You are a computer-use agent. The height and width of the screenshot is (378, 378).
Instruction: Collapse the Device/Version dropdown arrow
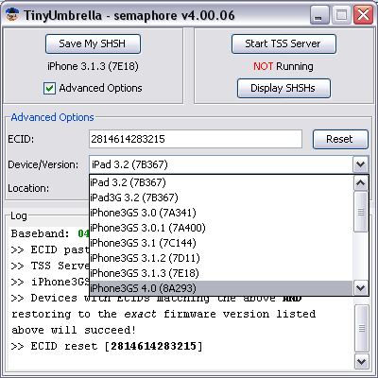point(361,164)
